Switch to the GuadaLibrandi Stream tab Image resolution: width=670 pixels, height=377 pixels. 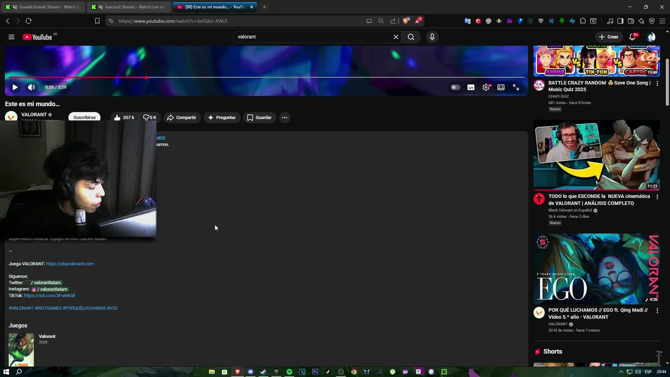[x=42, y=7]
